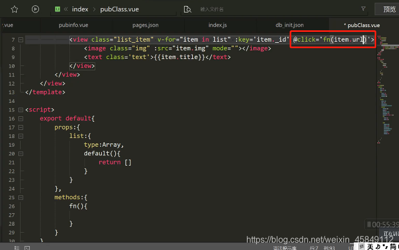Viewport: 399px width, 250px height.
Task: Click return [] on line 21
Action: [115, 162]
